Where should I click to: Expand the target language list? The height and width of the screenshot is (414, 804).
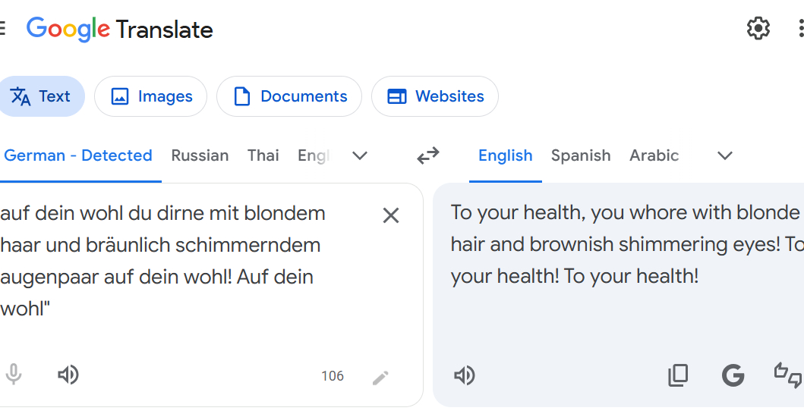[x=725, y=155]
